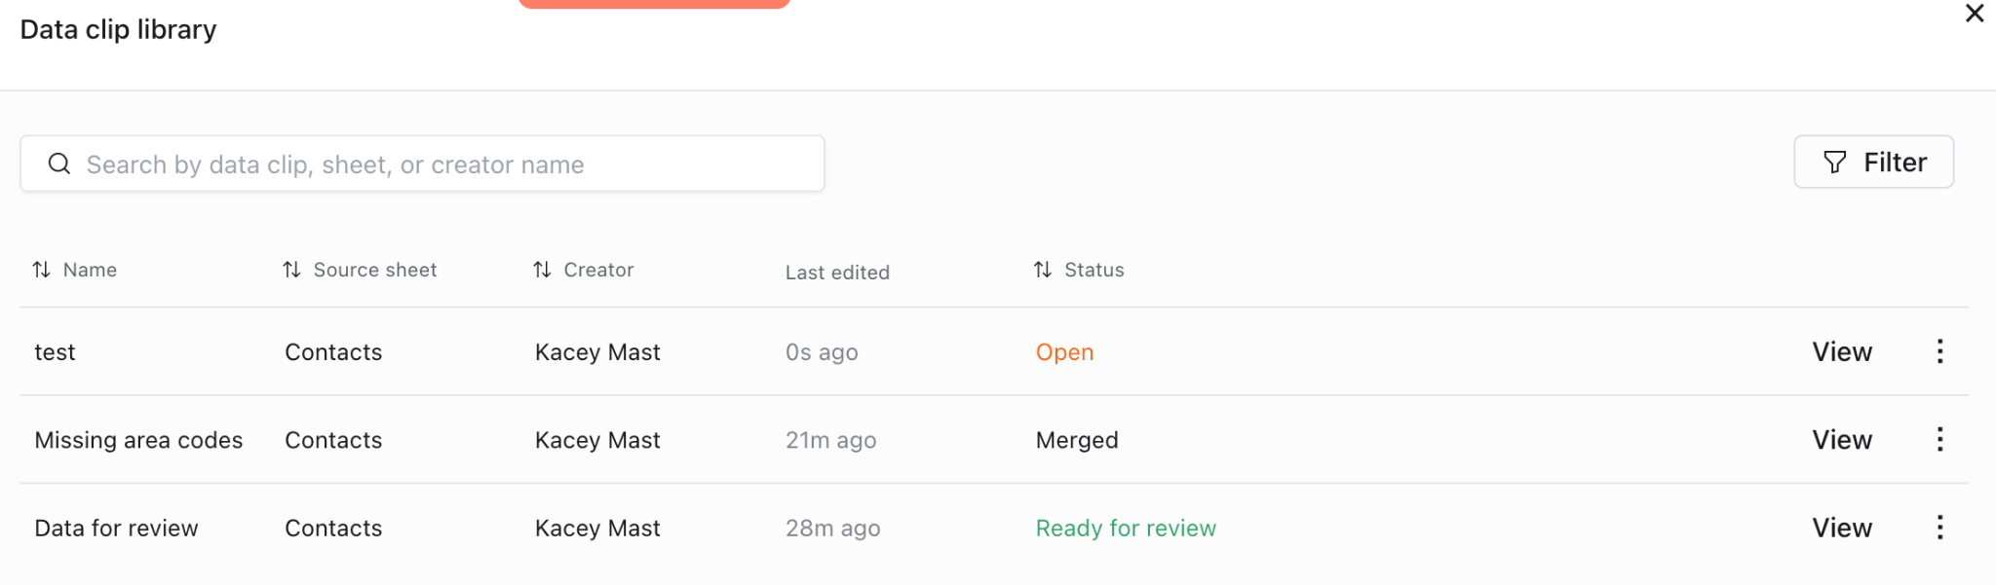The height and width of the screenshot is (585, 1996).
Task: Click the Ready for review status label
Action: pos(1126,528)
